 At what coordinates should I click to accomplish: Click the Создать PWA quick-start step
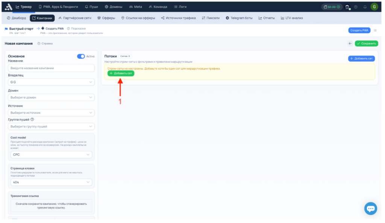(x=53, y=29)
